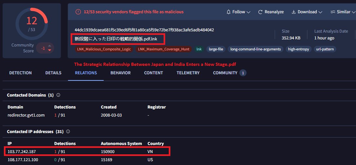Viewport: 356px width, 165px height.
Task: Open domain redirector.gvt1.com
Action: [x=26, y=115]
